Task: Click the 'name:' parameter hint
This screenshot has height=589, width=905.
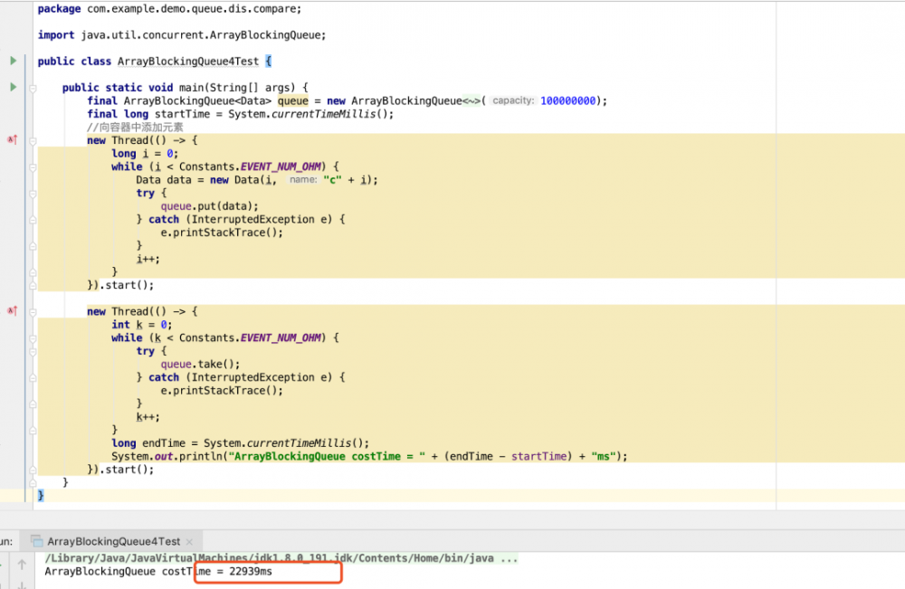Action: 303,179
